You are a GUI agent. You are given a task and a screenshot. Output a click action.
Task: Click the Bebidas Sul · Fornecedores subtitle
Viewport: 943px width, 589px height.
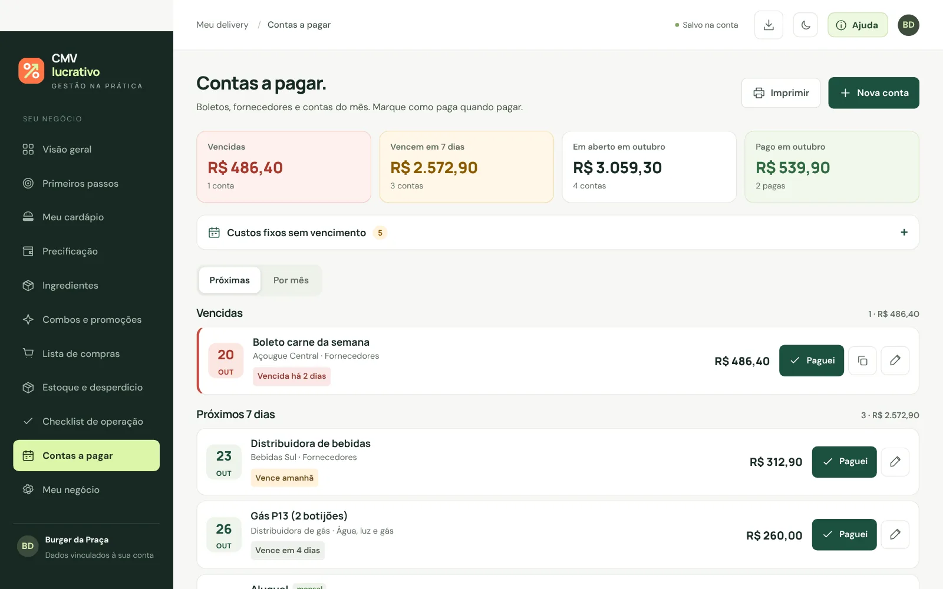click(x=304, y=457)
